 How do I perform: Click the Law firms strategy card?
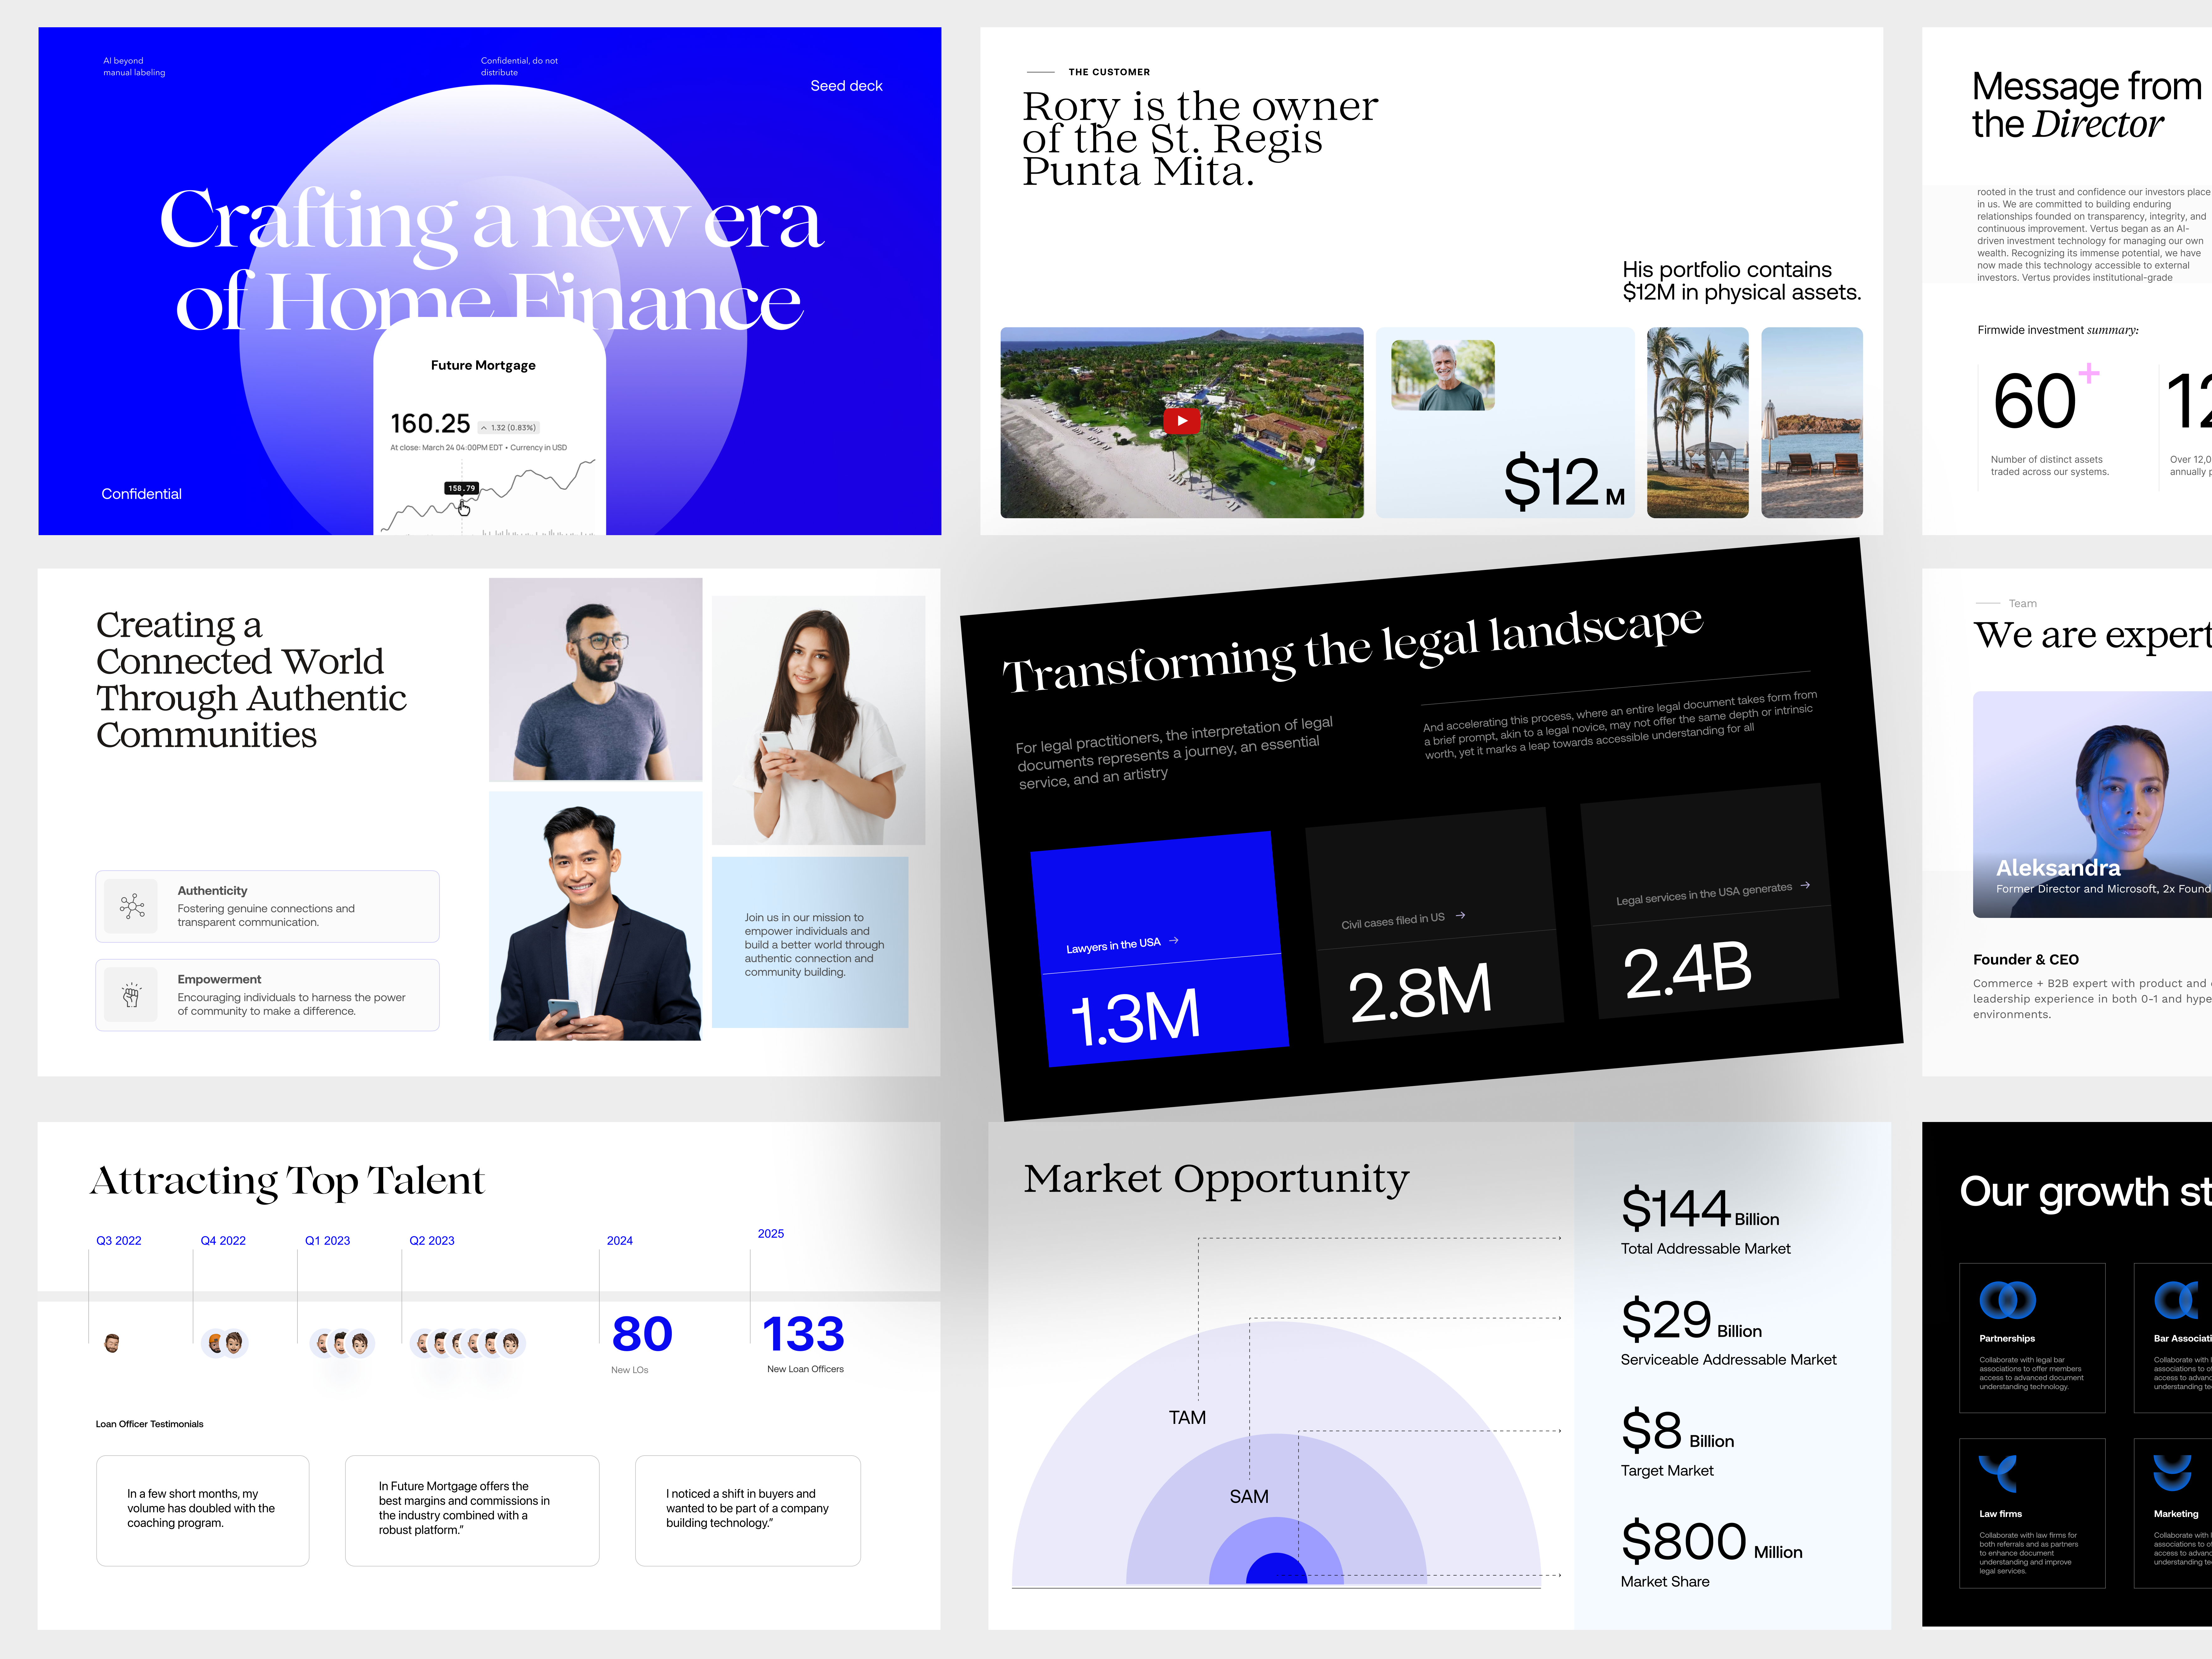[x=2032, y=1513]
